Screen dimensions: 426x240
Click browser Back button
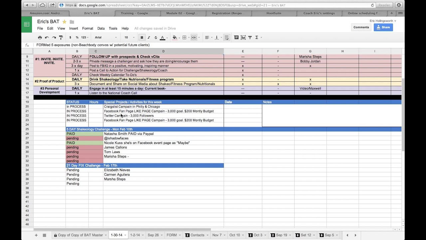coord(26,5)
